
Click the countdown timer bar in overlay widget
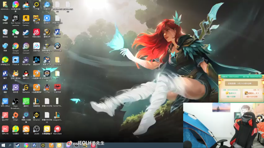coord(242,84)
